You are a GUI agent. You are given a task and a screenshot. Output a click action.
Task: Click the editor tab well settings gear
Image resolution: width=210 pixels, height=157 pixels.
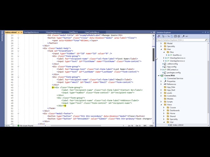coord(154,32)
